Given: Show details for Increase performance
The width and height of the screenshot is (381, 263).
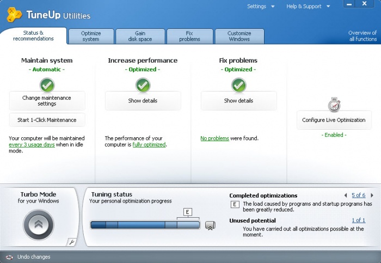Looking at the screenshot, I should [143, 101].
